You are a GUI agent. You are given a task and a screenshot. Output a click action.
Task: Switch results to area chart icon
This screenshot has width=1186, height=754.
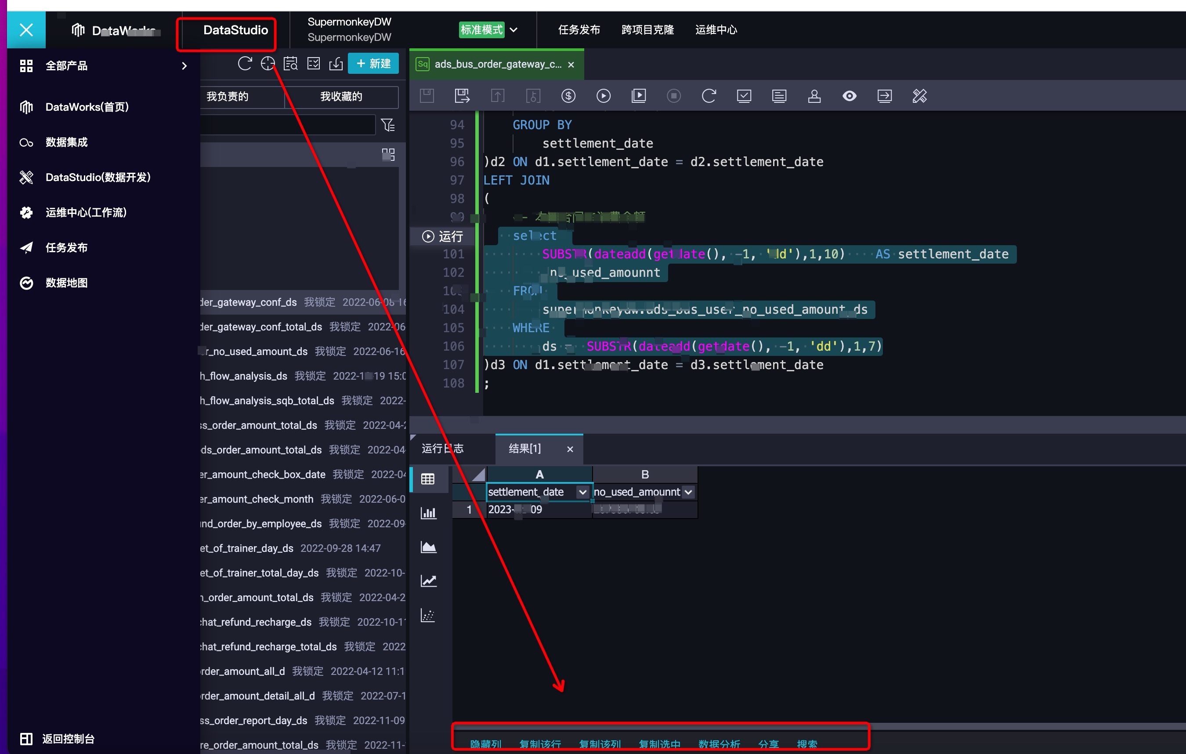tap(428, 547)
